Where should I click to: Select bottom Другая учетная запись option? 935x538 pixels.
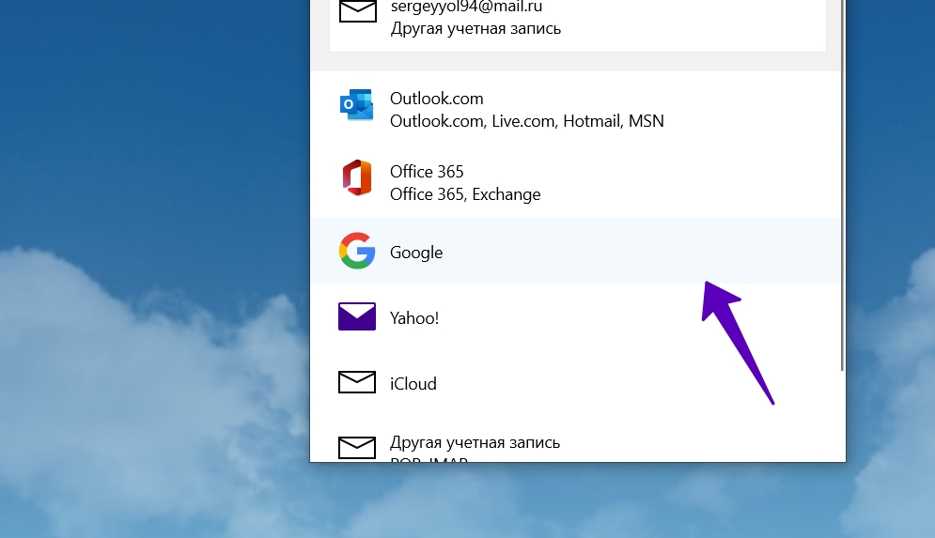coord(475,442)
